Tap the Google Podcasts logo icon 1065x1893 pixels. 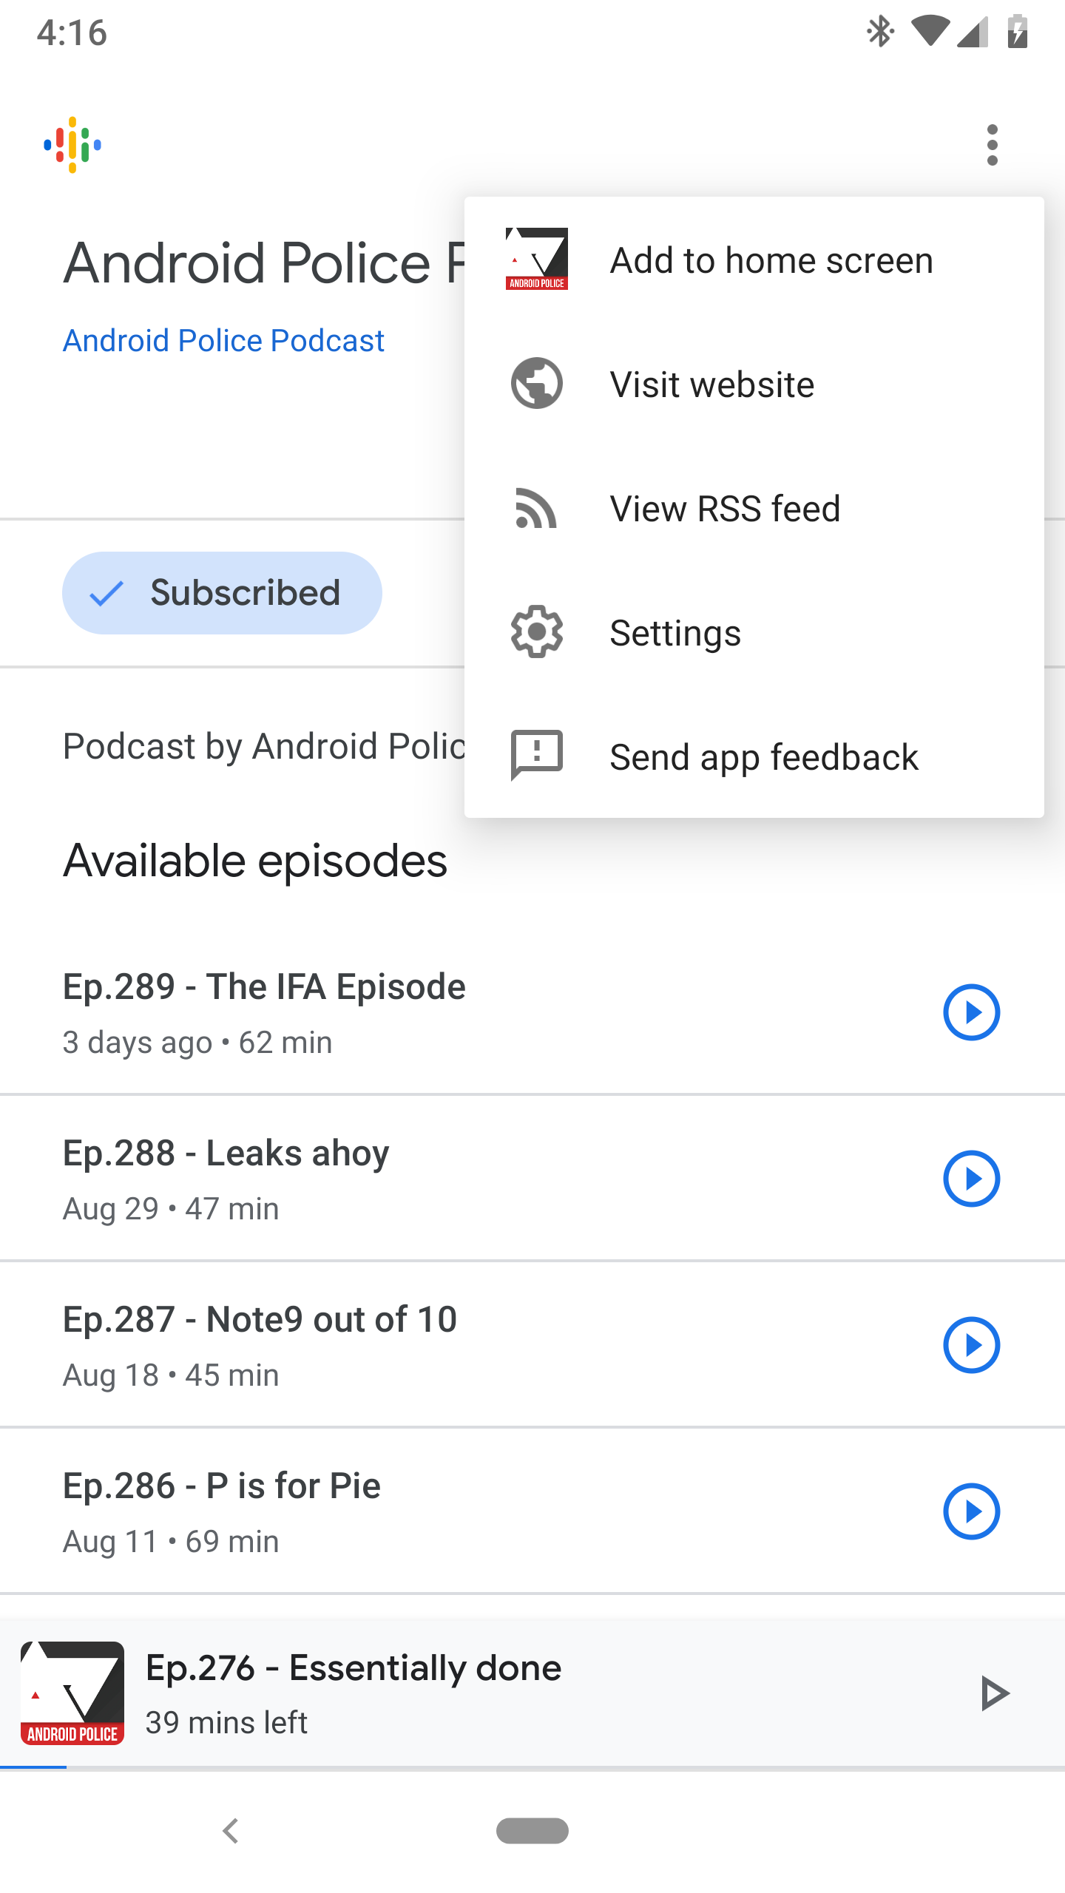click(72, 145)
